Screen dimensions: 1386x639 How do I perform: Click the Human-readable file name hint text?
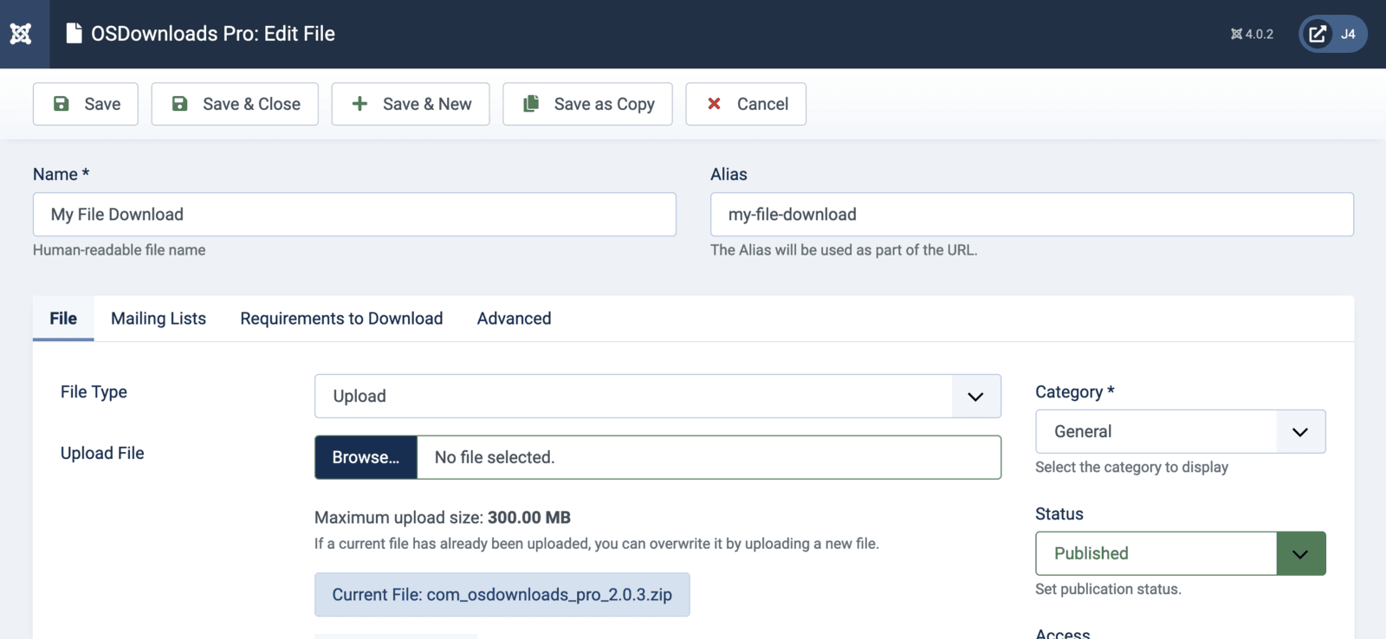click(120, 250)
